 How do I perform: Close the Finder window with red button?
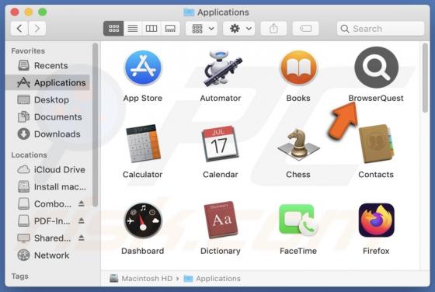tap(15, 12)
